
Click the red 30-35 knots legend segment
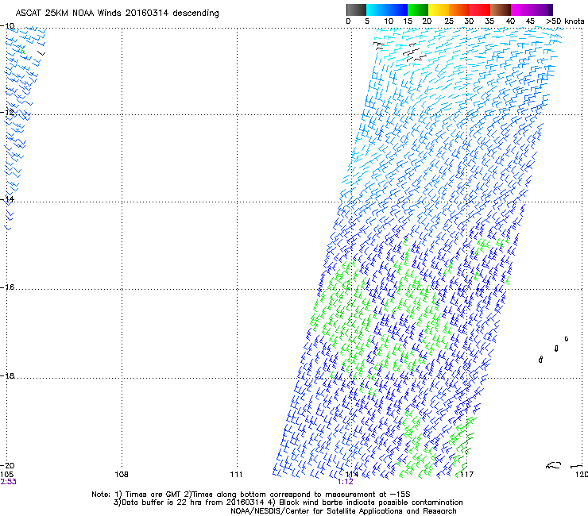[x=480, y=10]
